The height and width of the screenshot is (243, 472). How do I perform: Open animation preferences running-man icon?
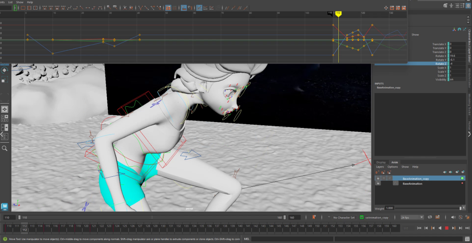click(467, 217)
